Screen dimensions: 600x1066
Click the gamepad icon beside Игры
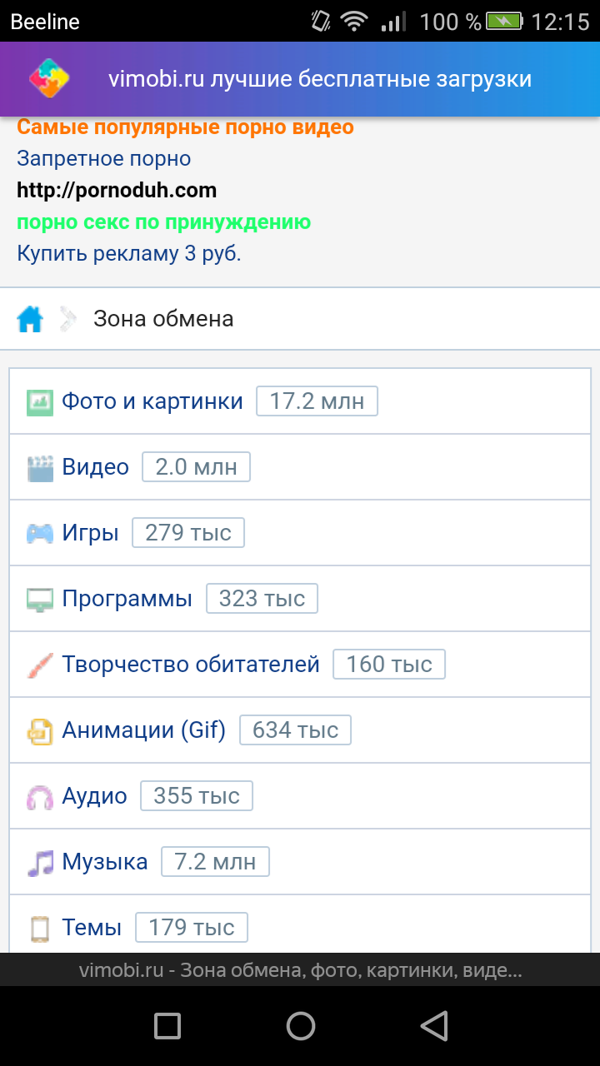click(x=39, y=534)
